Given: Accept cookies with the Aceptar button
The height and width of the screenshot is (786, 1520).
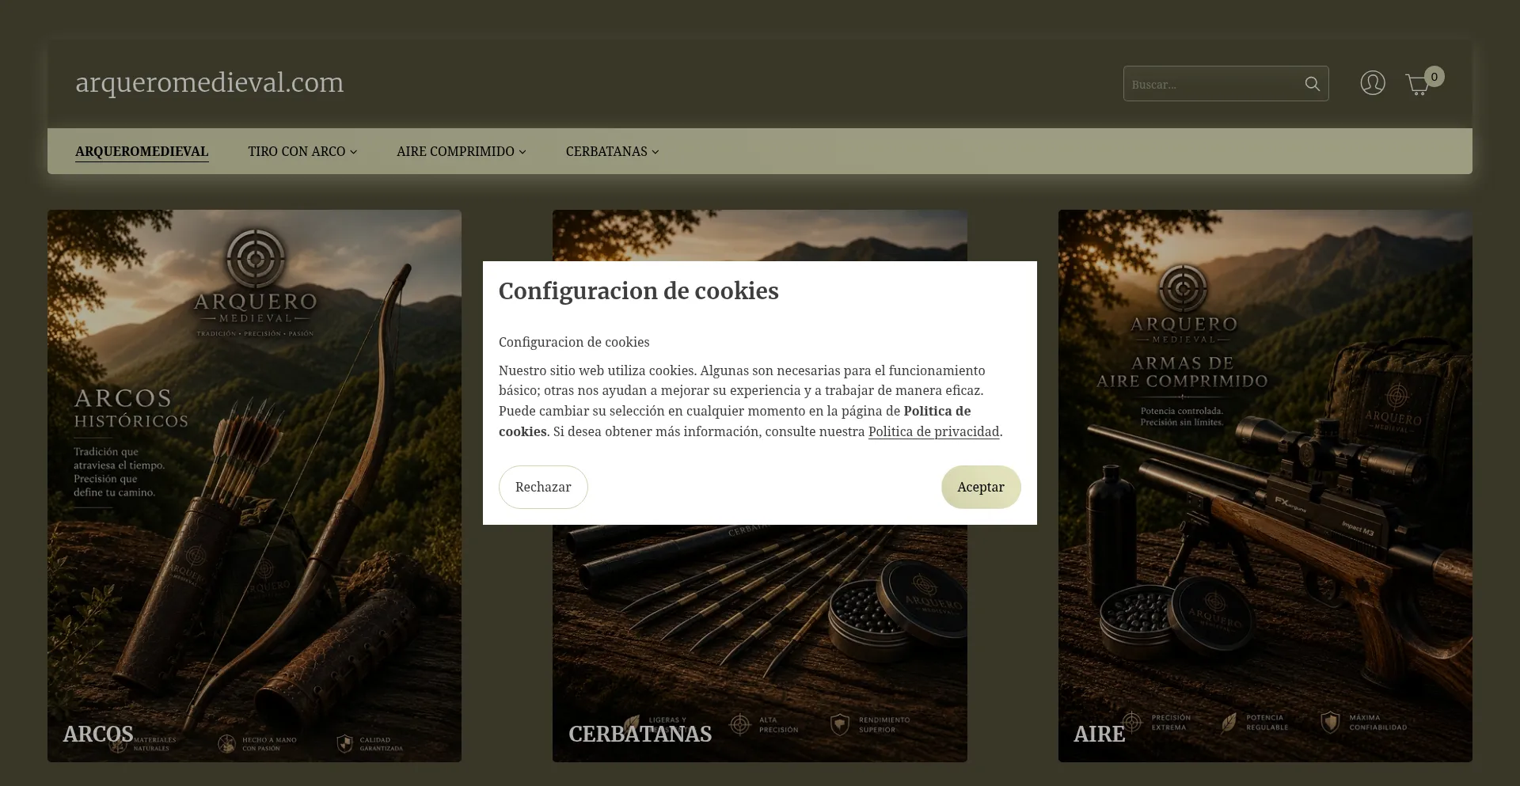Looking at the screenshot, I should 981,487.
